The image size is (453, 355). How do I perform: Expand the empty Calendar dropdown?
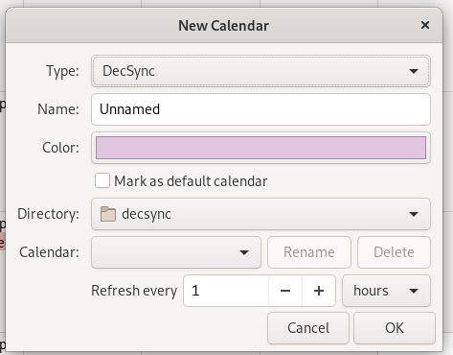[176, 252]
